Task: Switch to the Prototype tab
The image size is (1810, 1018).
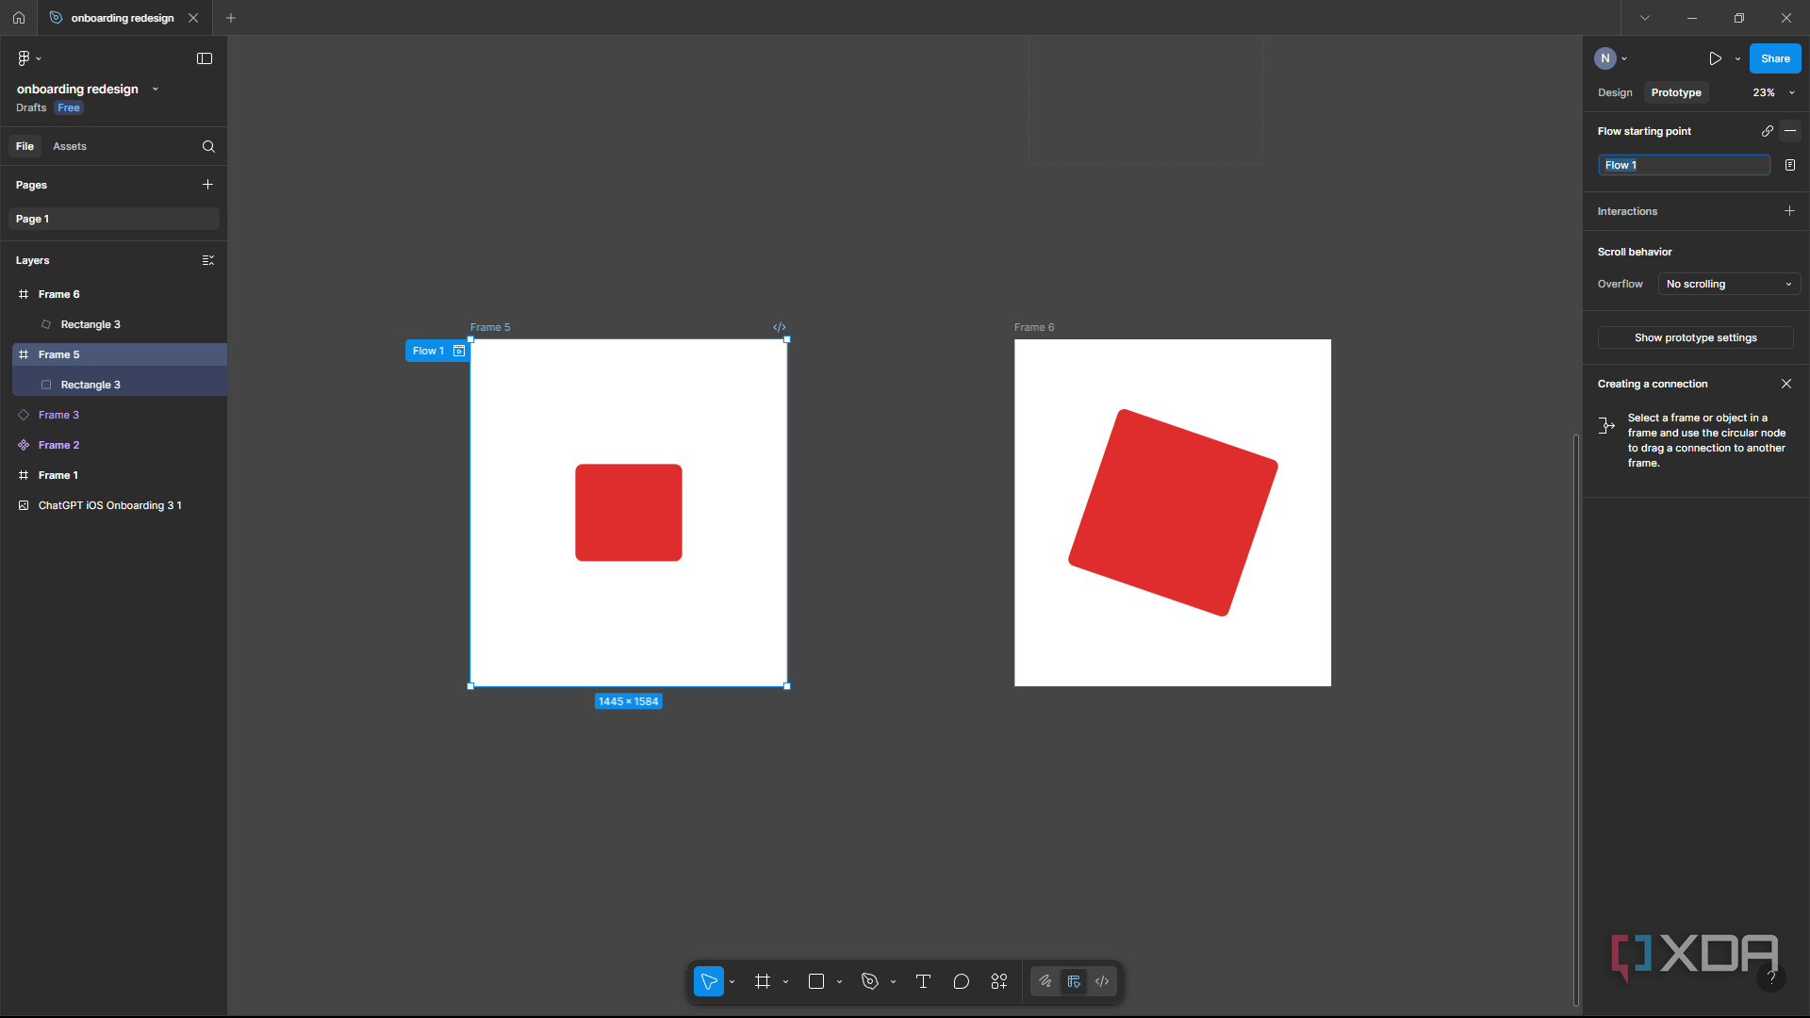Action: 1676,92
